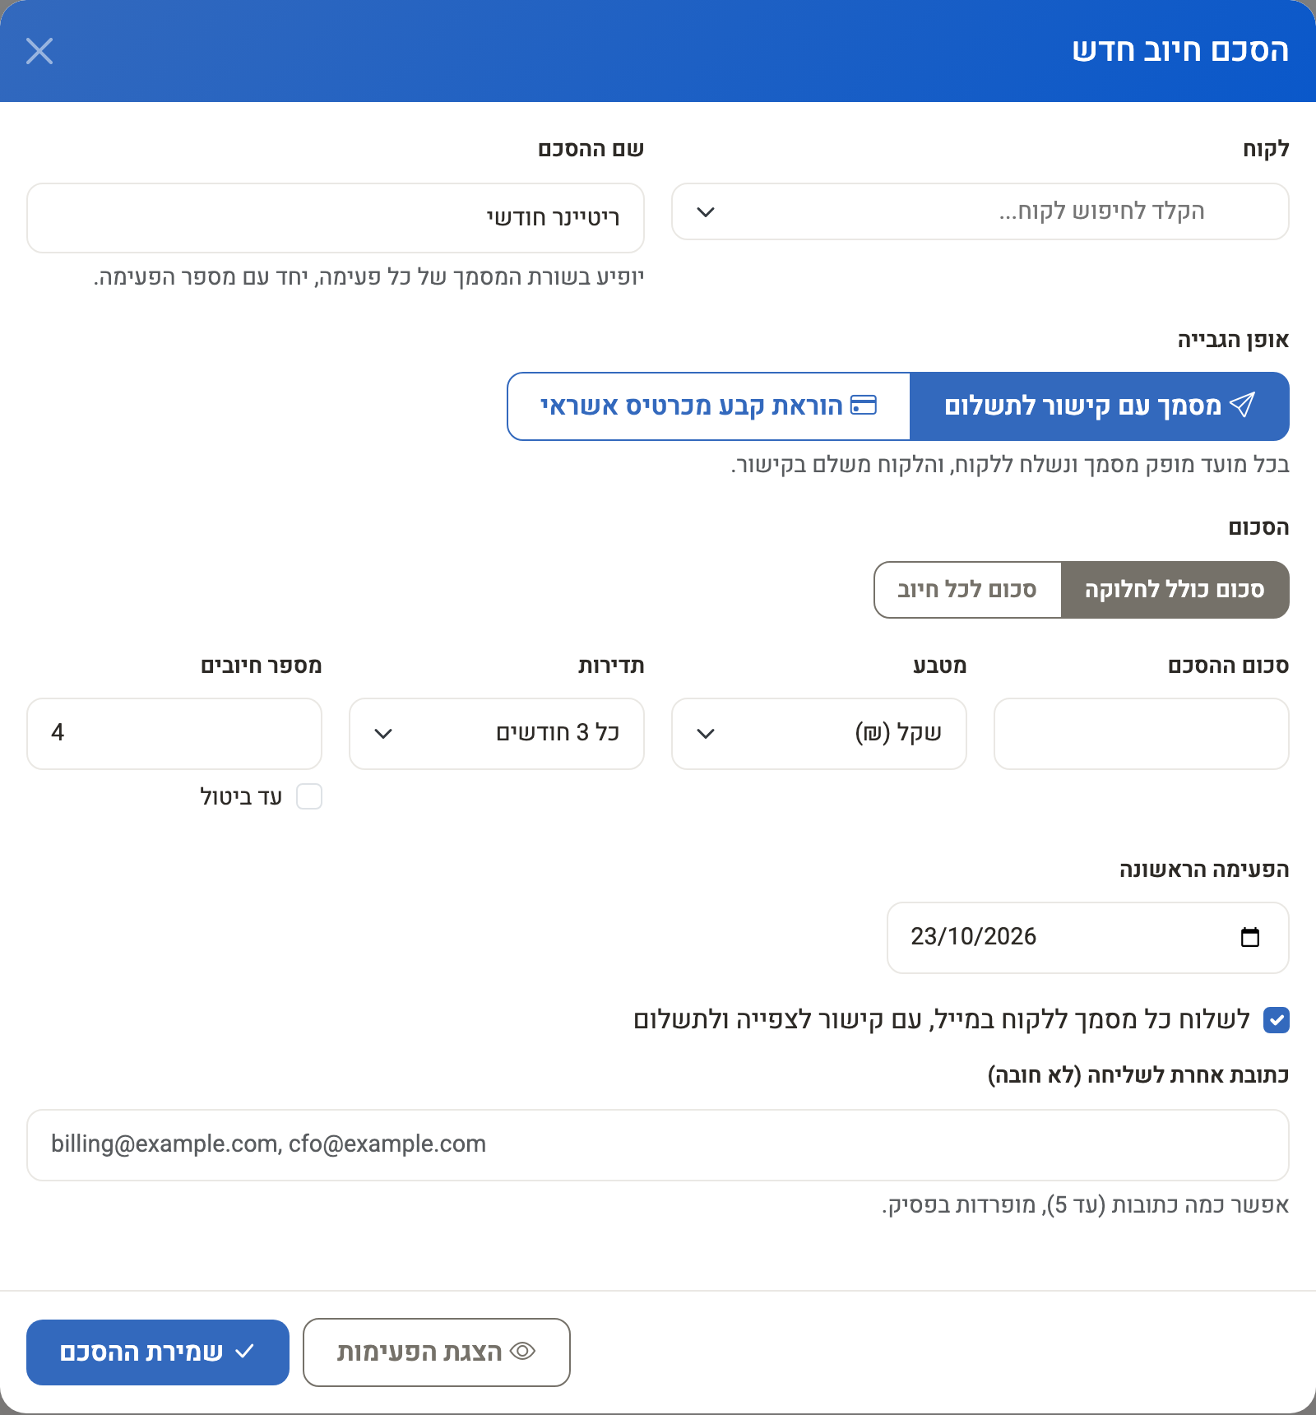Click the הצגת הפעימות preview button
This screenshot has width=1316, height=1415.
point(437,1352)
